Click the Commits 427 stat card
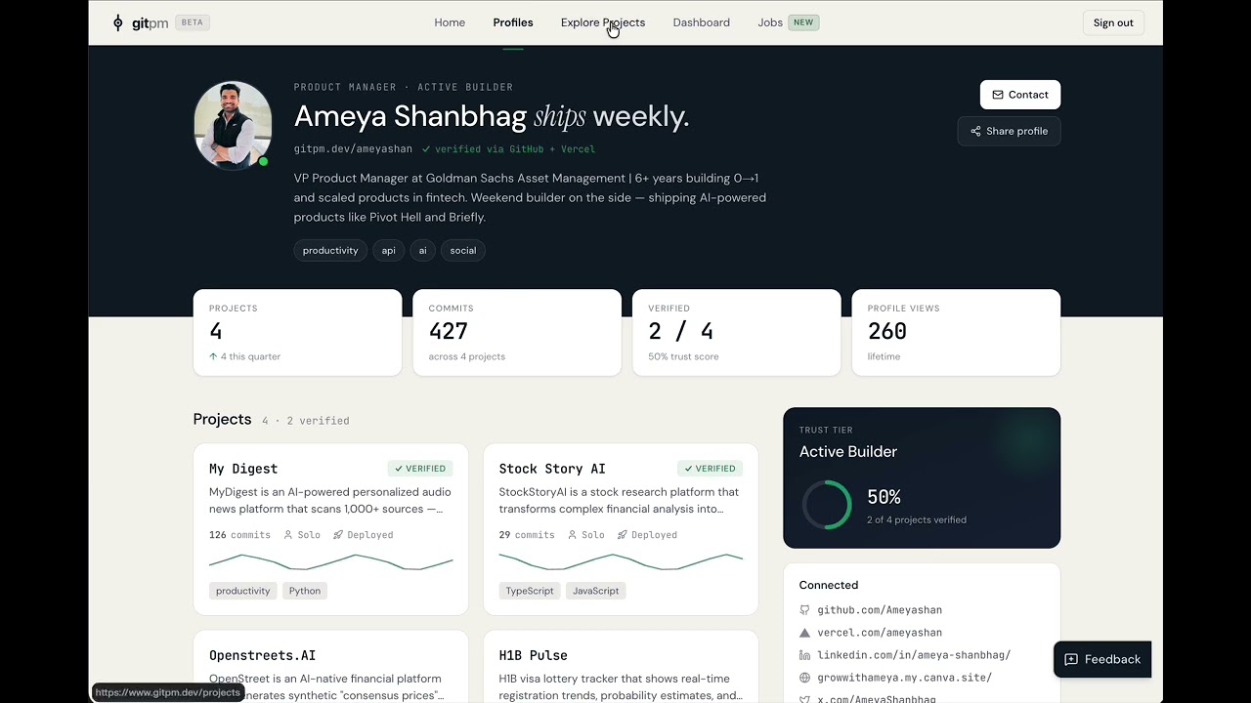The height and width of the screenshot is (703, 1251). (x=517, y=332)
